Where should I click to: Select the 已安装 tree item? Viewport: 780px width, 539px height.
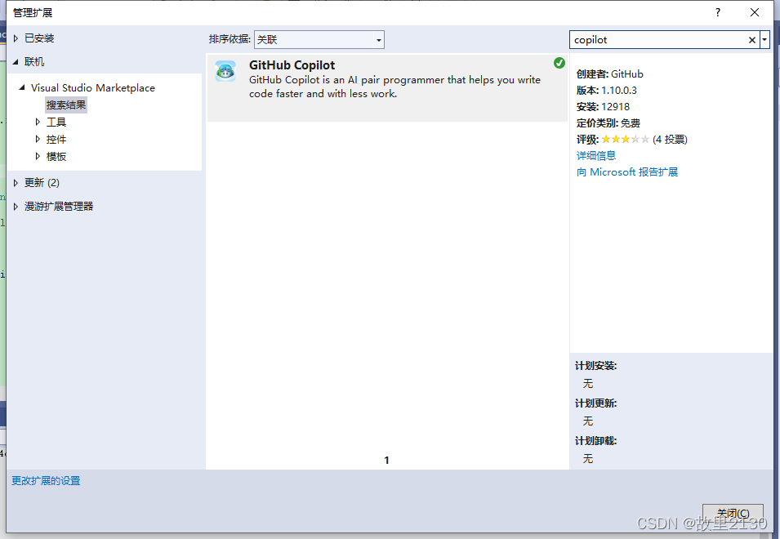(x=39, y=38)
